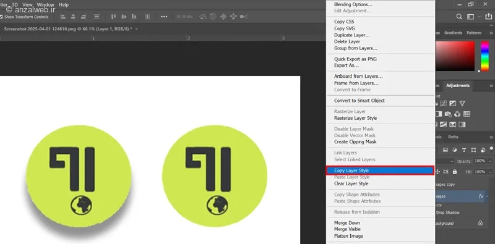The height and width of the screenshot is (244, 495).
Task: Click the align left edges icon
Action: pos(63,17)
